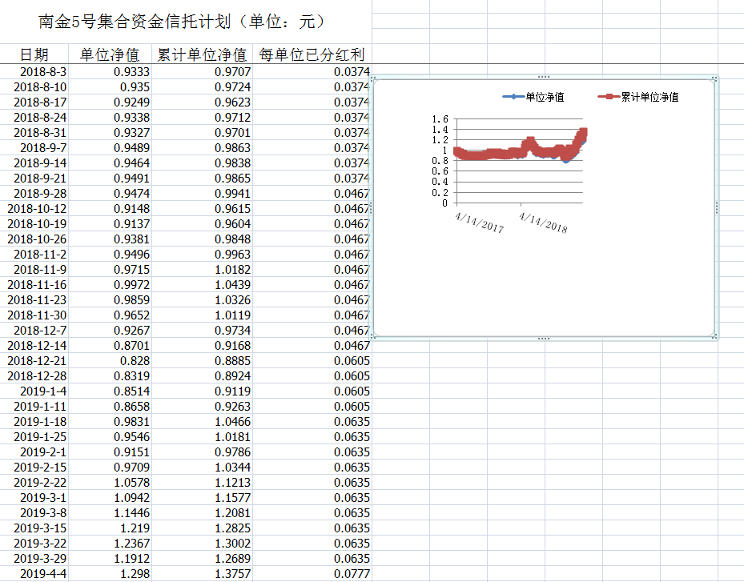The height and width of the screenshot is (582, 744).
Task: Select the 0.9652 net value cell
Action: coord(110,315)
